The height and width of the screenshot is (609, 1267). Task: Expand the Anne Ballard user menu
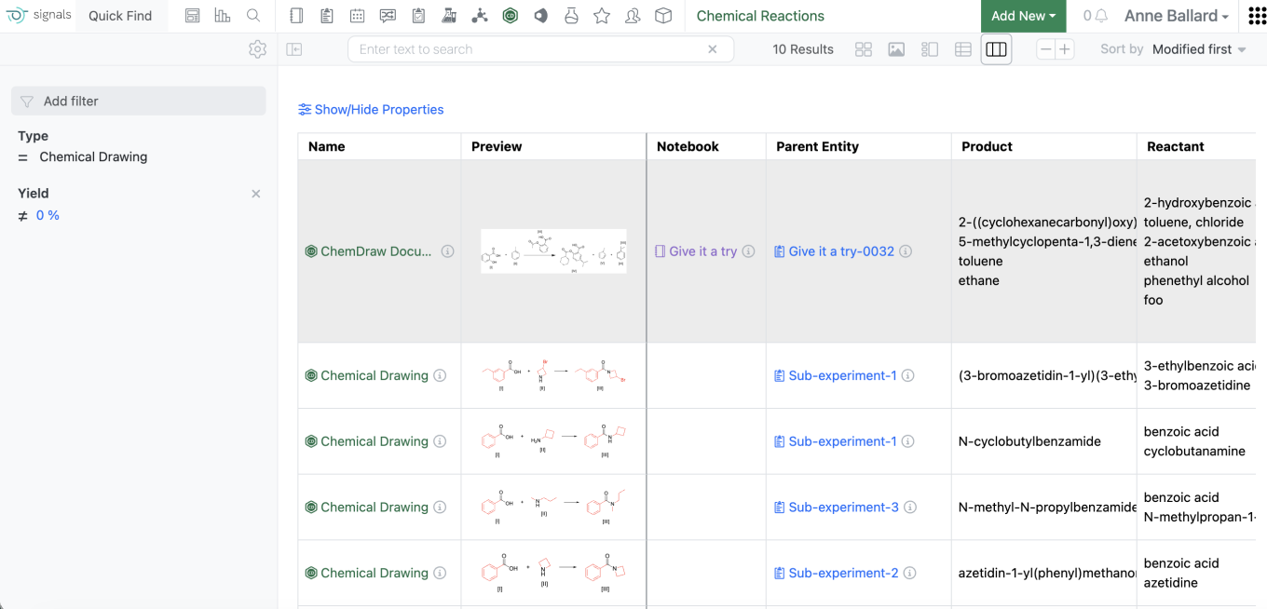pos(1176,16)
